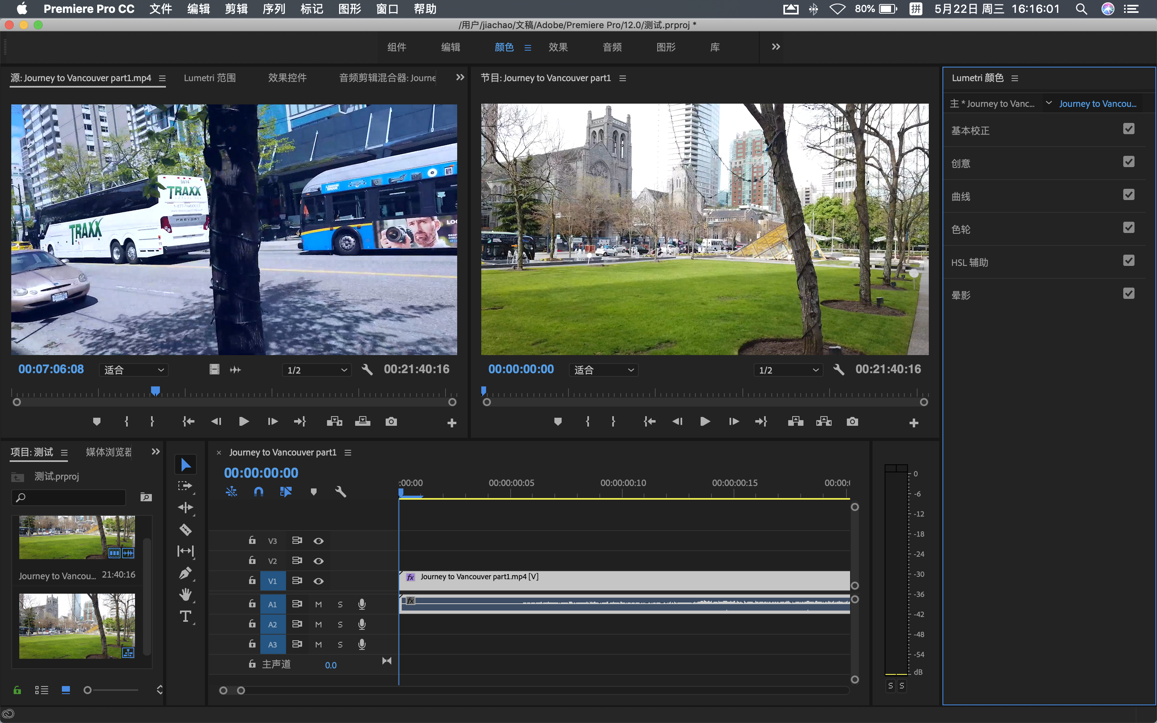Viewport: 1157px width, 723px height.
Task: Disable the 晕影 section checkbox
Action: [1128, 294]
